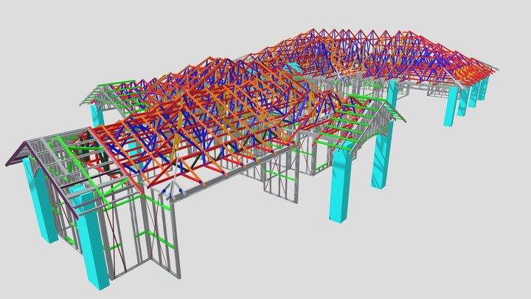Click the small cyan element on the central roof valley
Viewport: 531px width, 299px height.
pos(294,68)
